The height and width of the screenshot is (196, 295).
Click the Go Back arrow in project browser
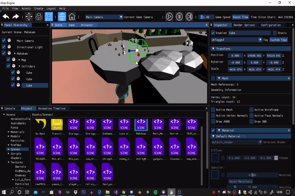click(x=40, y=124)
